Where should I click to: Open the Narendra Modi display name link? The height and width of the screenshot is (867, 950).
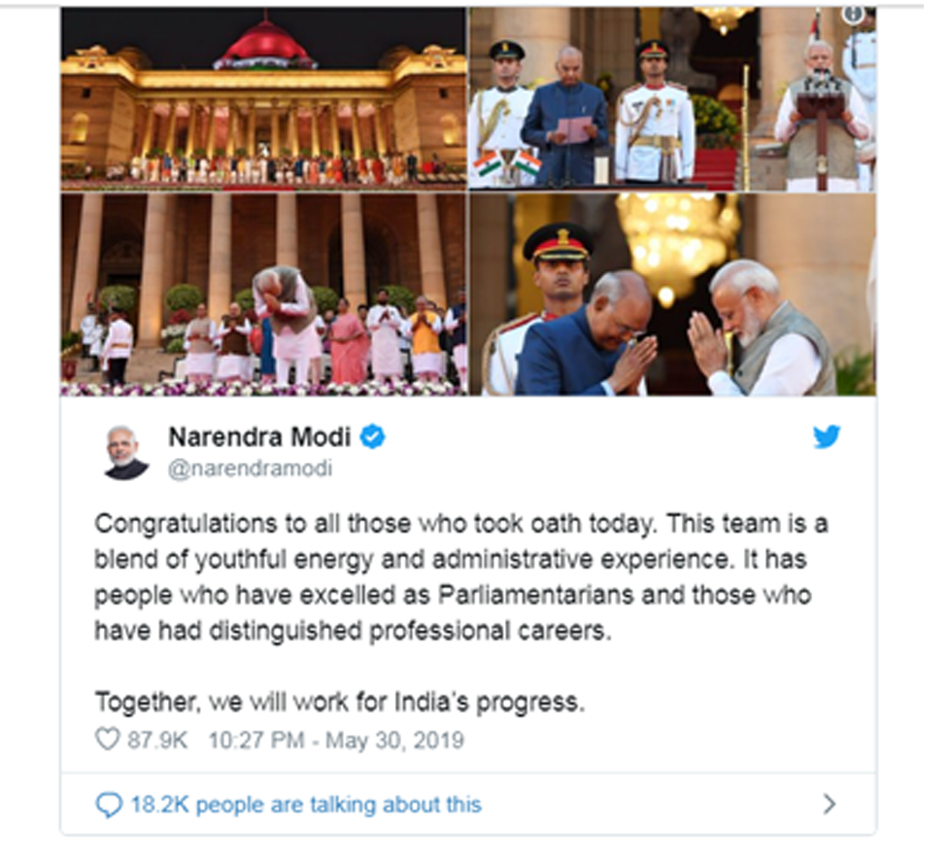click(259, 436)
